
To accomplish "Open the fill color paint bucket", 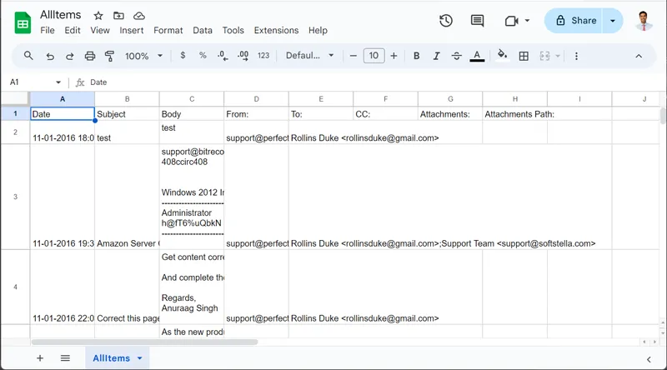I will point(502,56).
